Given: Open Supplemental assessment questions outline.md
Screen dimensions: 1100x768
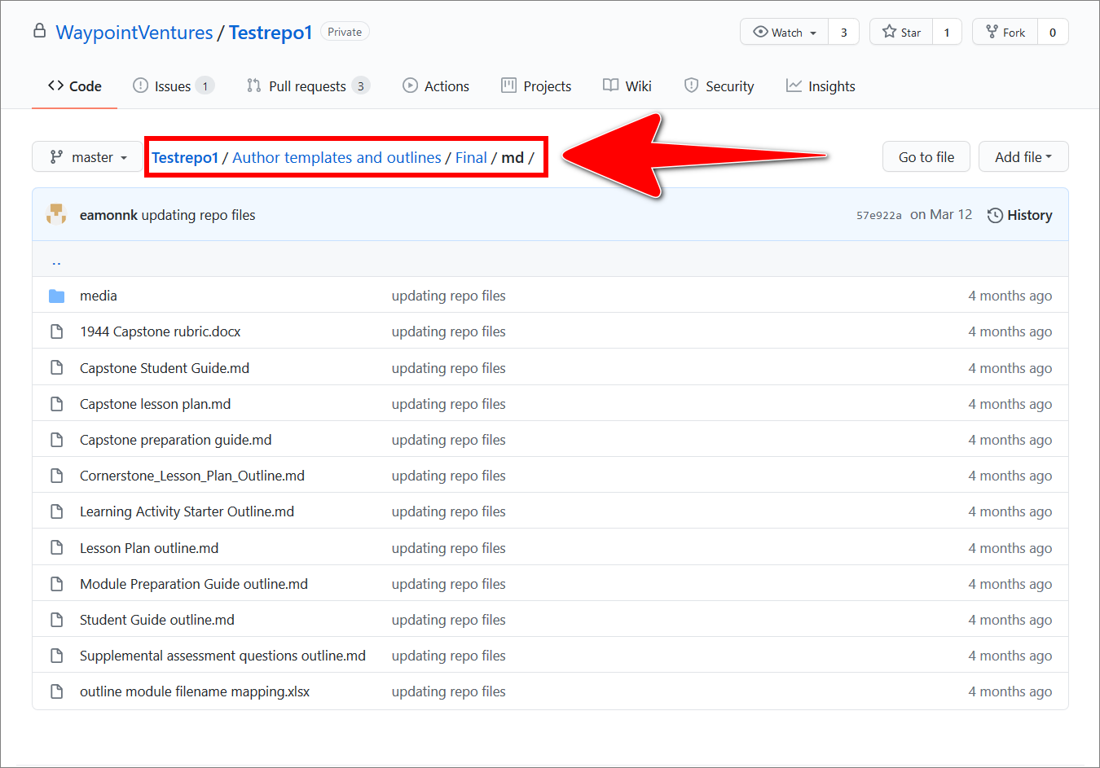Looking at the screenshot, I should (222, 656).
